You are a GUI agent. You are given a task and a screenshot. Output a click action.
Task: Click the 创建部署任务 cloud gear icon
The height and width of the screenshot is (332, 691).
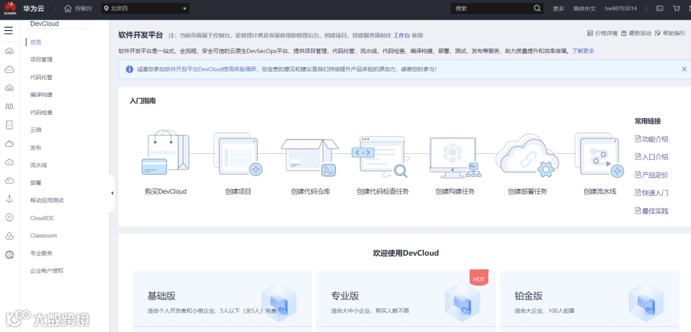coord(527,156)
